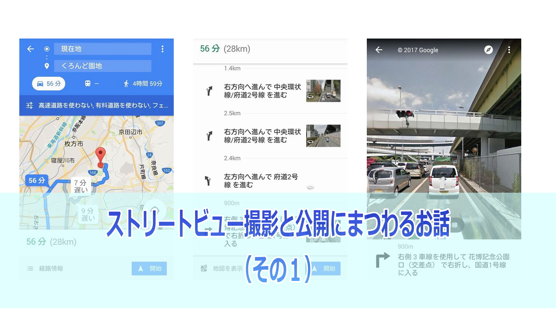
Task: Tap the 56 分 (28km) summary below the map
Action: point(51,242)
